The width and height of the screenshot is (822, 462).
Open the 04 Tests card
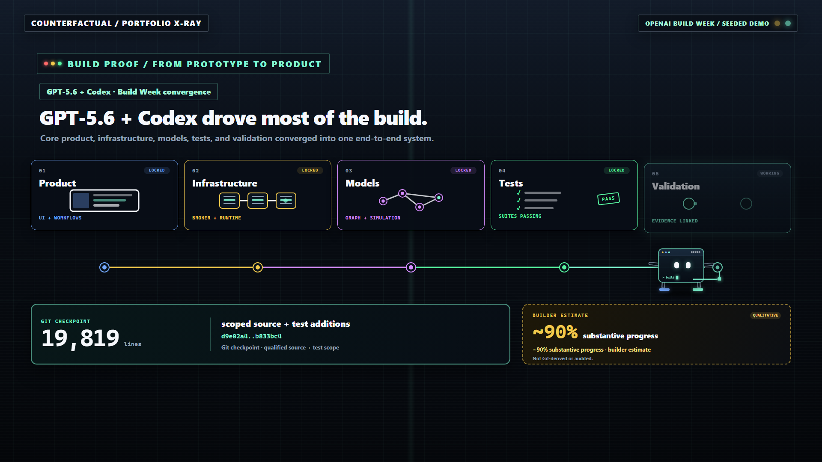click(x=564, y=195)
